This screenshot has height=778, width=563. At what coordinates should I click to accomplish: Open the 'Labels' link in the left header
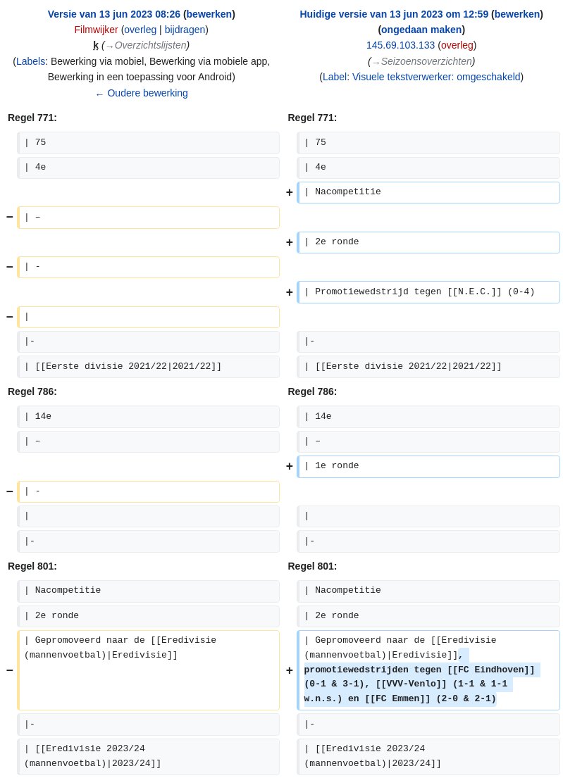(x=30, y=61)
